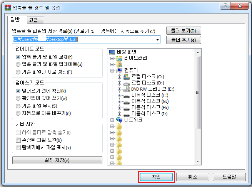Expand the 로컬 디스크 (D:) tree node
Image resolution: width=252 pixels, height=187 pixels.
[119, 83]
